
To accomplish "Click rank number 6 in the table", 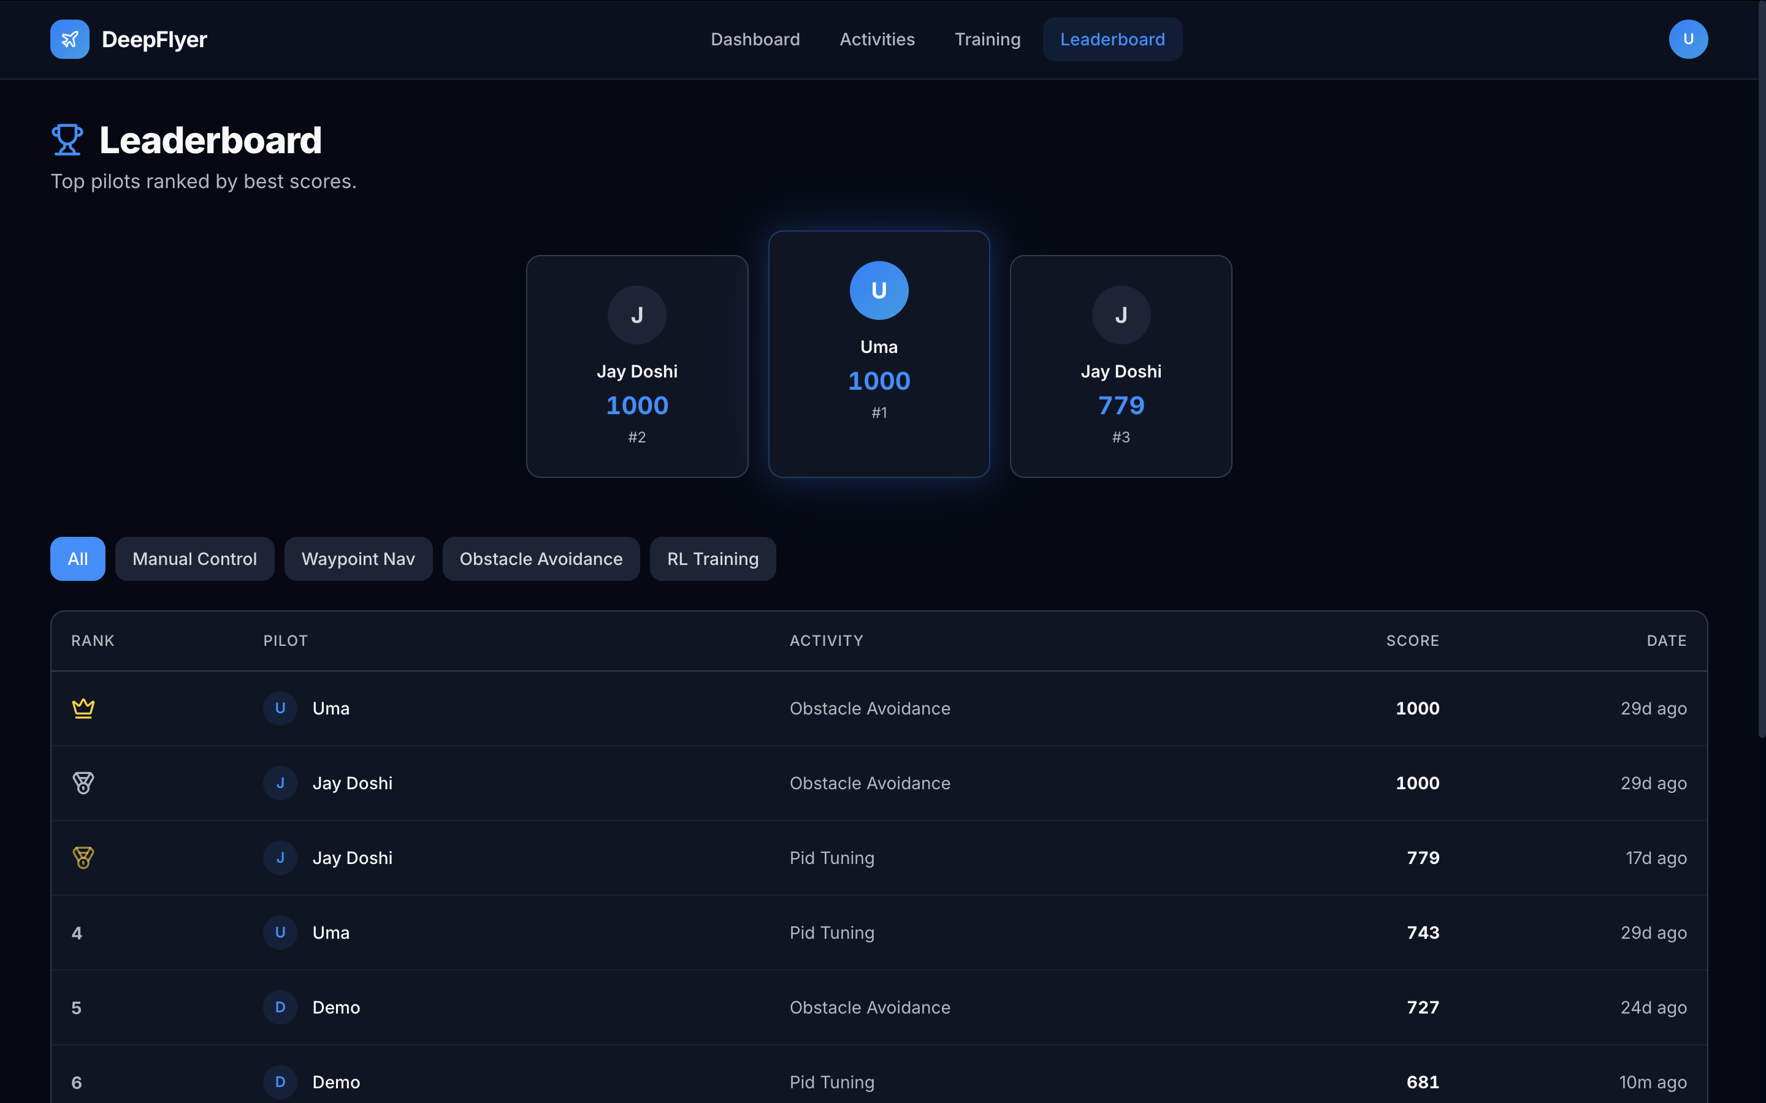I will tap(77, 1083).
